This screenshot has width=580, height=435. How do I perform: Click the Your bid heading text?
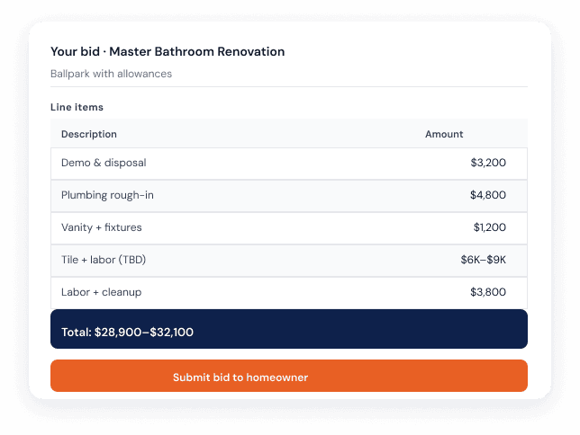[75, 52]
